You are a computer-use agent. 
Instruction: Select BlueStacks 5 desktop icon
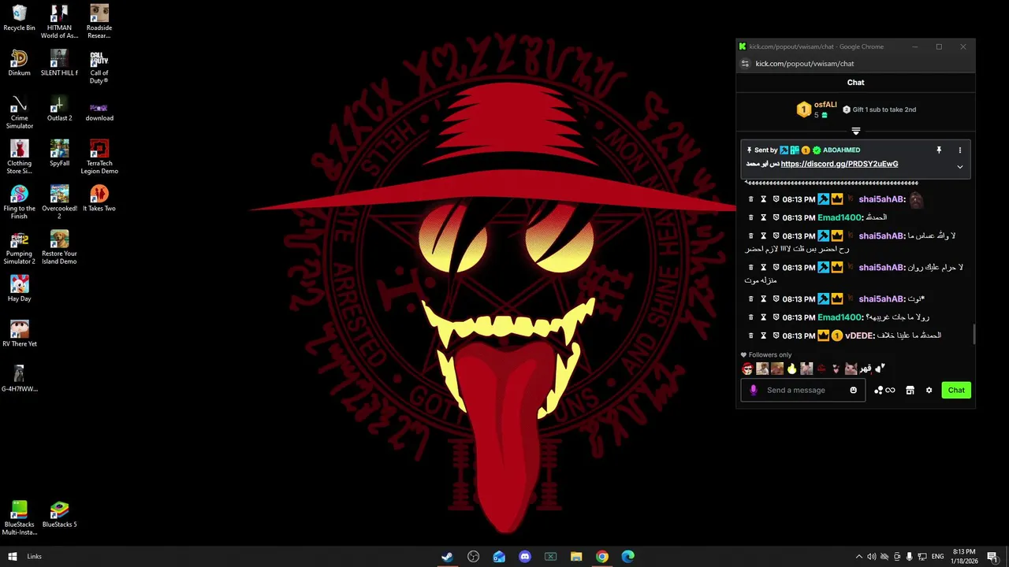(x=59, y=514)
